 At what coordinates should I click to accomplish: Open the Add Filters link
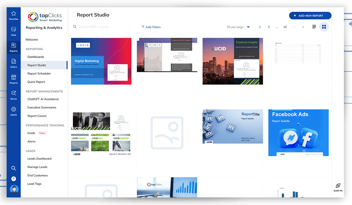coord(151,27)
